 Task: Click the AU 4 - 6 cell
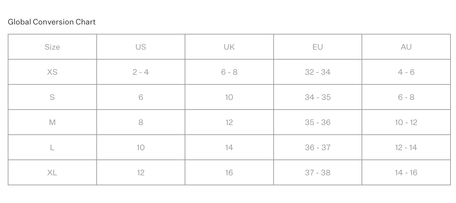click(406, 72)
